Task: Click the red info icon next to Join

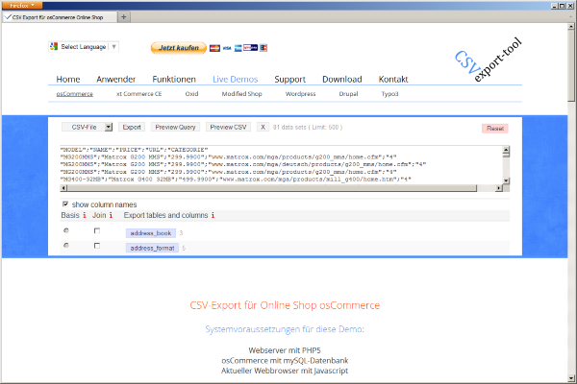Action: 111,215
